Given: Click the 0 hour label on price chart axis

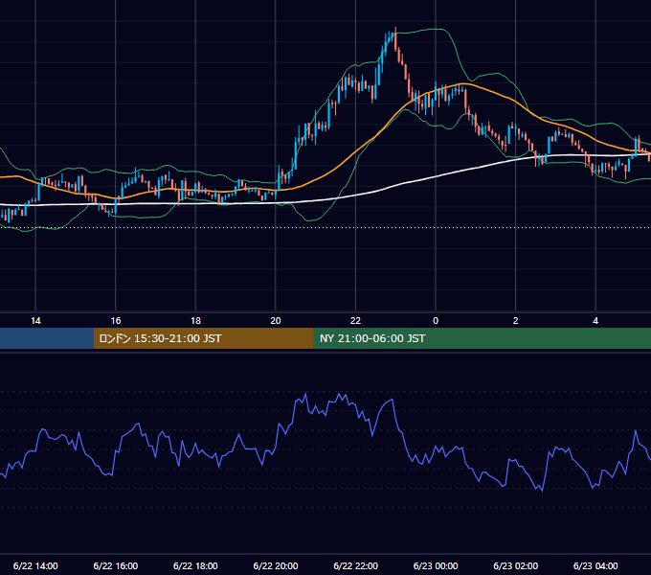Looking at the screenshot, I should click(x=436, y=321).
